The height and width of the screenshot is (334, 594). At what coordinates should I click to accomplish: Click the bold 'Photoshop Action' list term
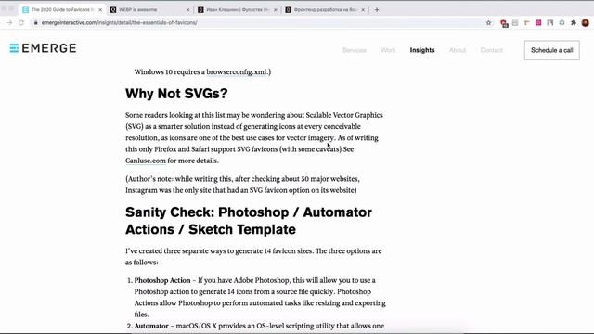[x=162, y=280]
